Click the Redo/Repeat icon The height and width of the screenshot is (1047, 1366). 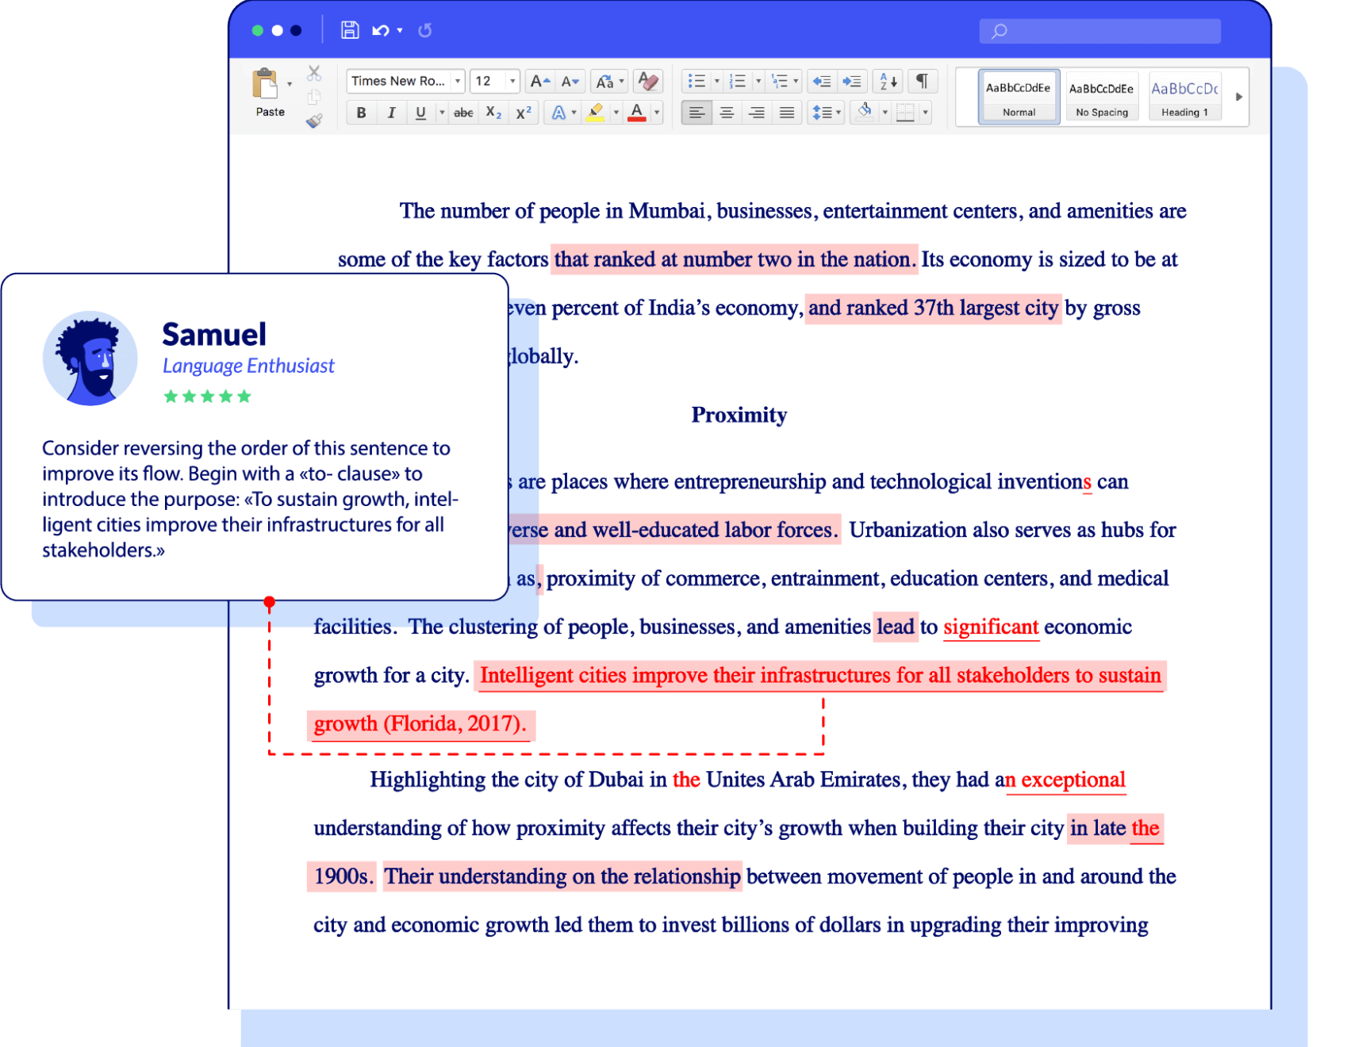[425, 30]
